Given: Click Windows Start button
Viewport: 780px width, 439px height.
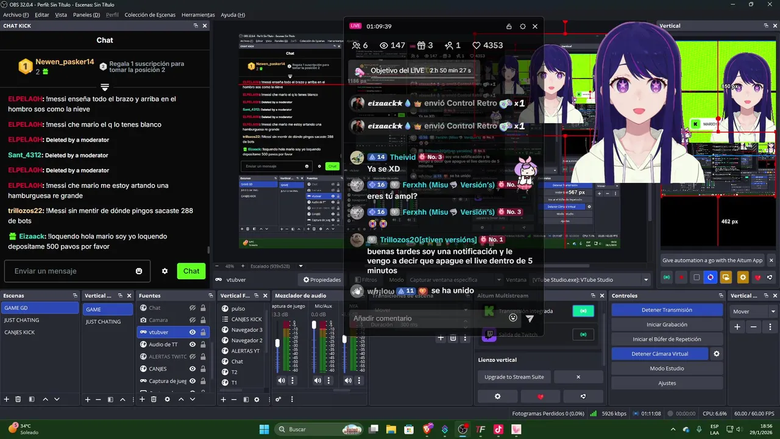Looking at the screenshot, I should click(x=264, y=429).
